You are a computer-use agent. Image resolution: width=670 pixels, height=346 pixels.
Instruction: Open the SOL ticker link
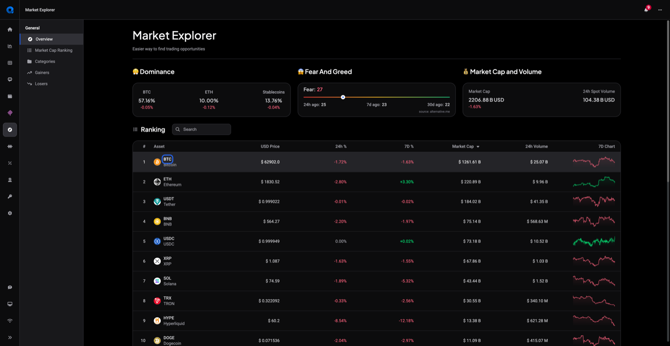[x=167, y=278]
